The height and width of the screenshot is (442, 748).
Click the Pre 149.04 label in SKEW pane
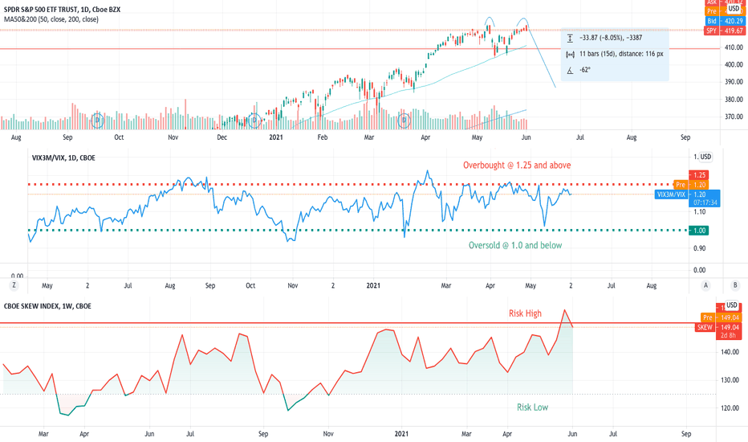[721, 317]
